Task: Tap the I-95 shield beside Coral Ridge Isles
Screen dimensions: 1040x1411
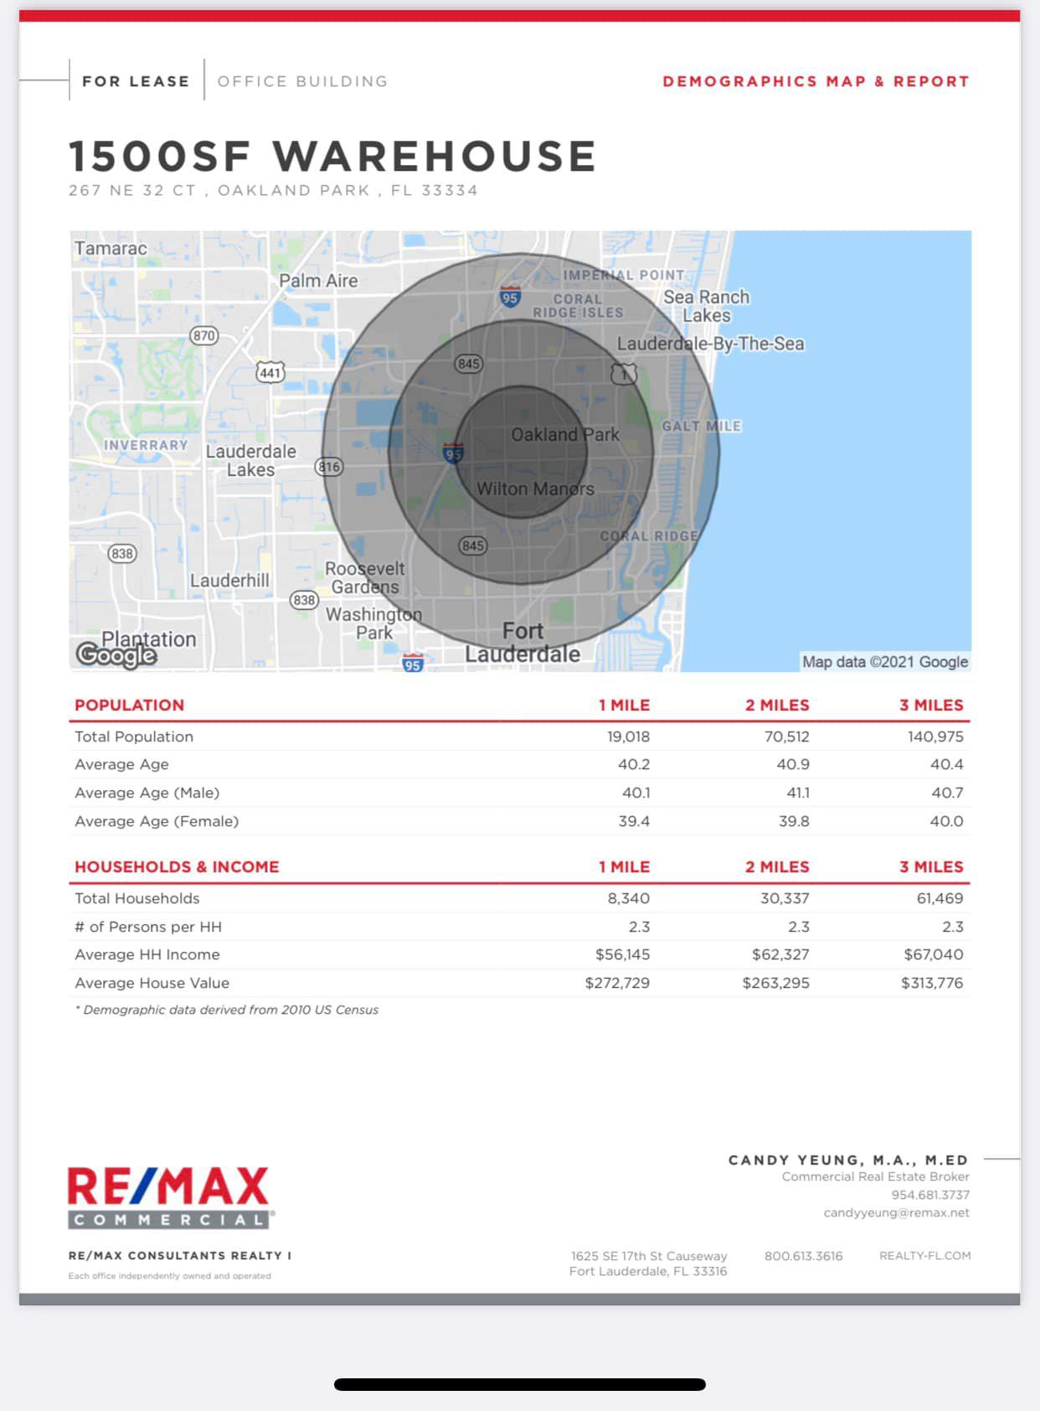Action: (x=509, y=296)
